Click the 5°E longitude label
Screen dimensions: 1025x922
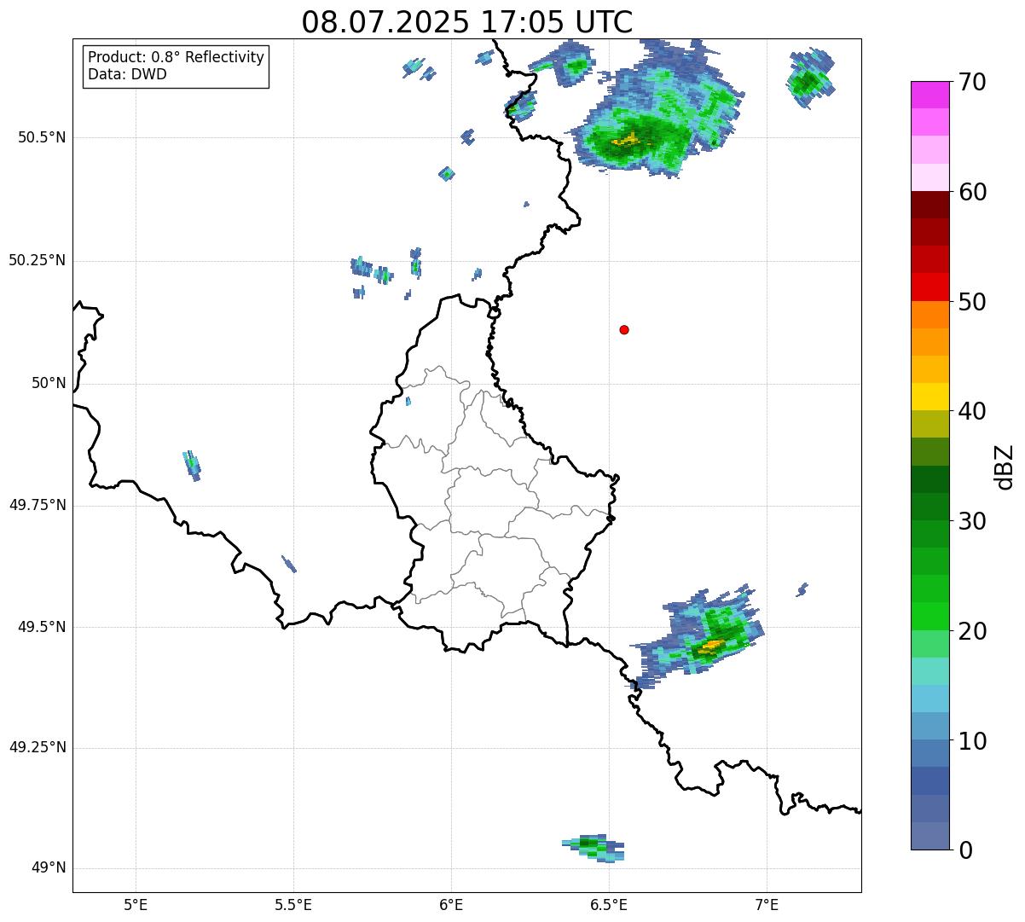[x=136, y=905]
